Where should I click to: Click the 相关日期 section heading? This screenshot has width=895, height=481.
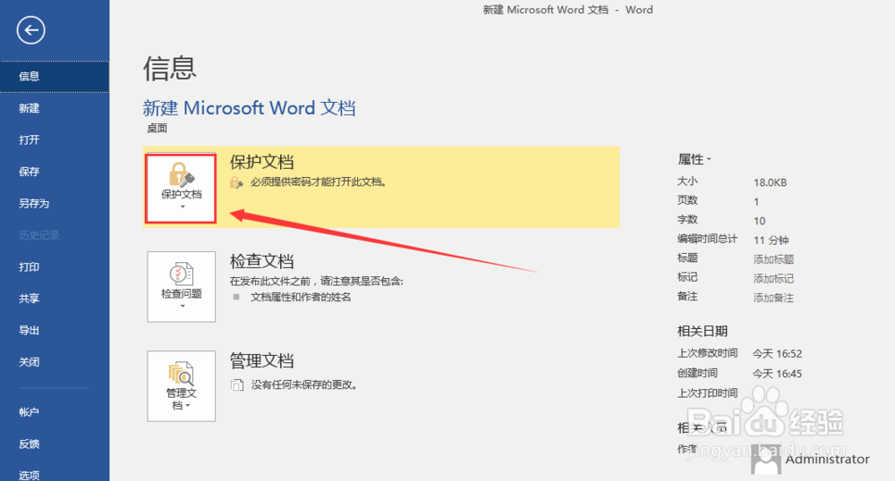click(703, 331)
